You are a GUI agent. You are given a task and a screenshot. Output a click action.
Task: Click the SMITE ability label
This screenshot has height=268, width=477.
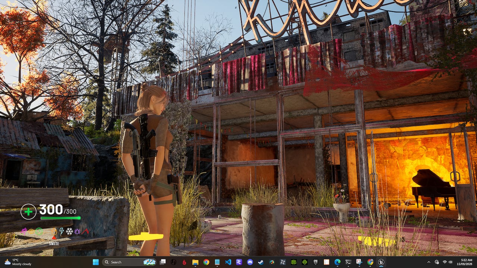[x=54, y=244]
